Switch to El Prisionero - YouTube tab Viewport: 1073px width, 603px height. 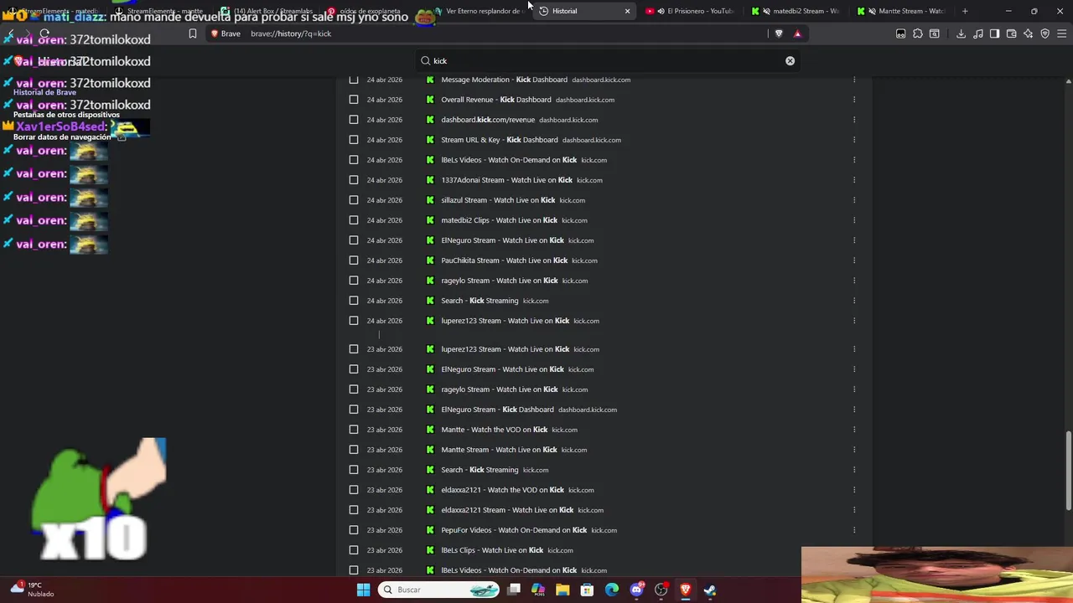[x=690, y=11]
